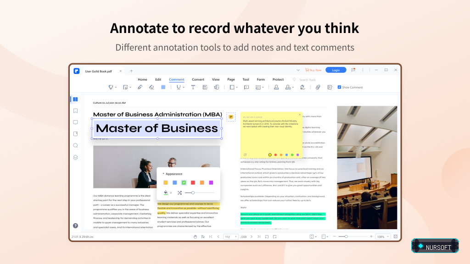Open the feedback message icon
The image size is (470, 264).
point(353,70)
